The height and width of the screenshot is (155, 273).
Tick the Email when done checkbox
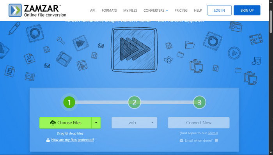click(216, 140)
